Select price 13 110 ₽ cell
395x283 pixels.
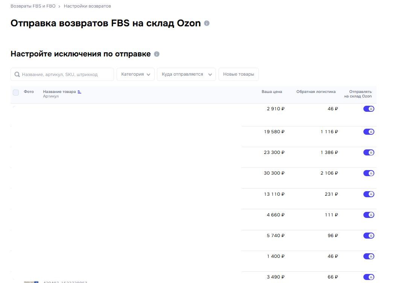click(274, 194)
